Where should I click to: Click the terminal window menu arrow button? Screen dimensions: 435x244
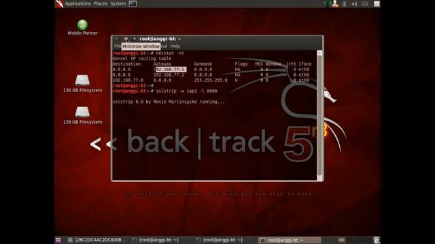coord(117,39)
